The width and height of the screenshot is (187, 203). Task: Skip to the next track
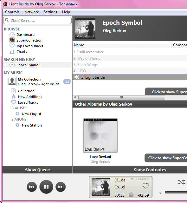tap(61, 187)
